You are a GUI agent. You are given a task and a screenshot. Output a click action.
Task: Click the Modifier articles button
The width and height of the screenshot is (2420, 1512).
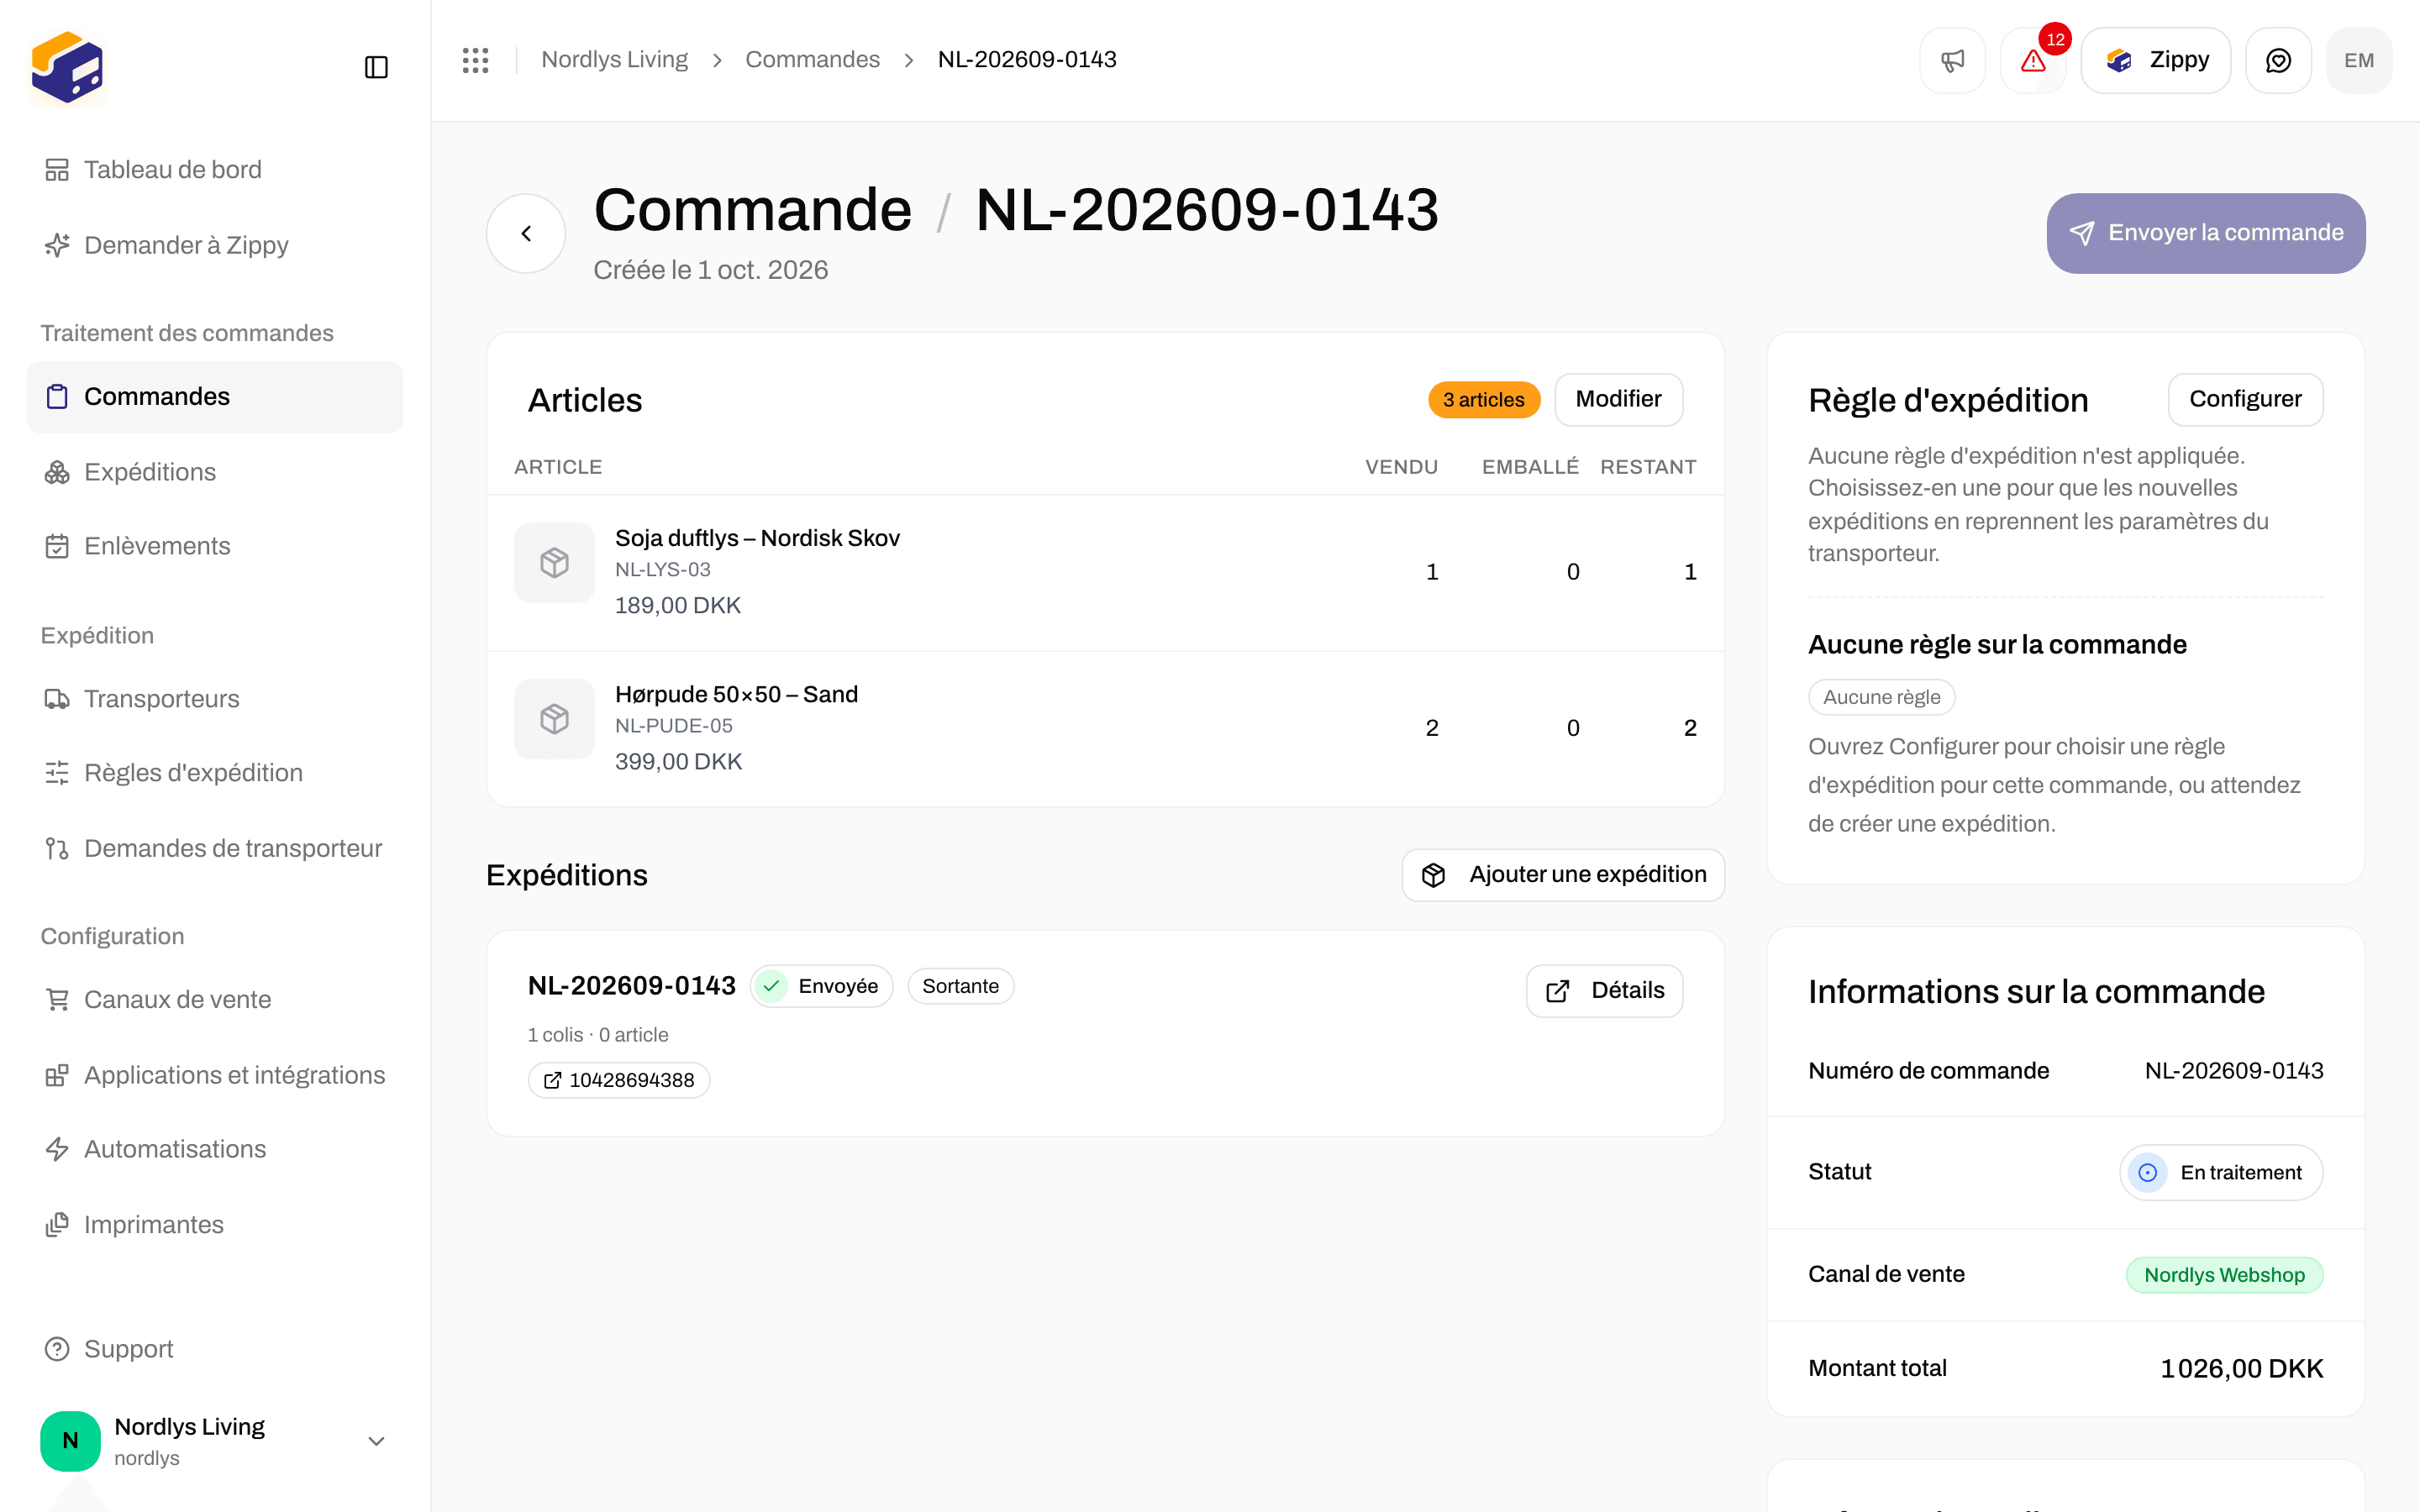pos(1618,399)
